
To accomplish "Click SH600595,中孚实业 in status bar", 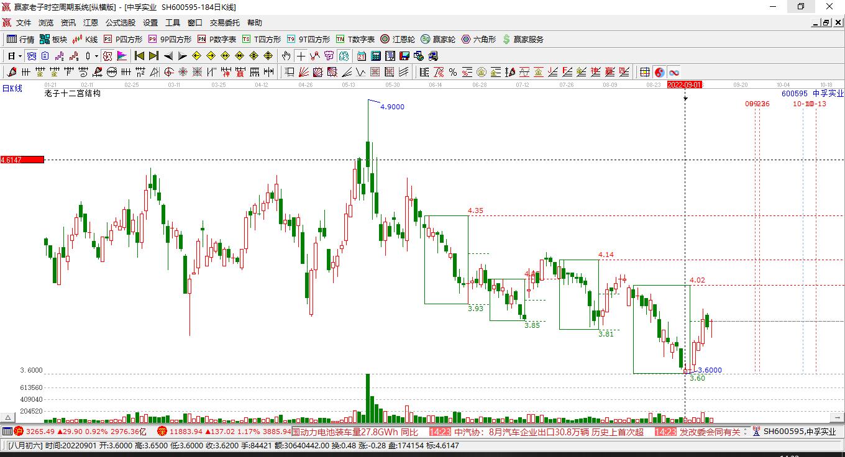I will pyautogui.click(x=799, y=432).
